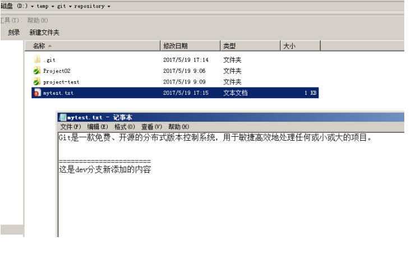Sort by the 大小 column header

(301, 46)
